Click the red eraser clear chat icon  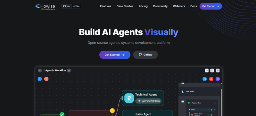point(211,79)
